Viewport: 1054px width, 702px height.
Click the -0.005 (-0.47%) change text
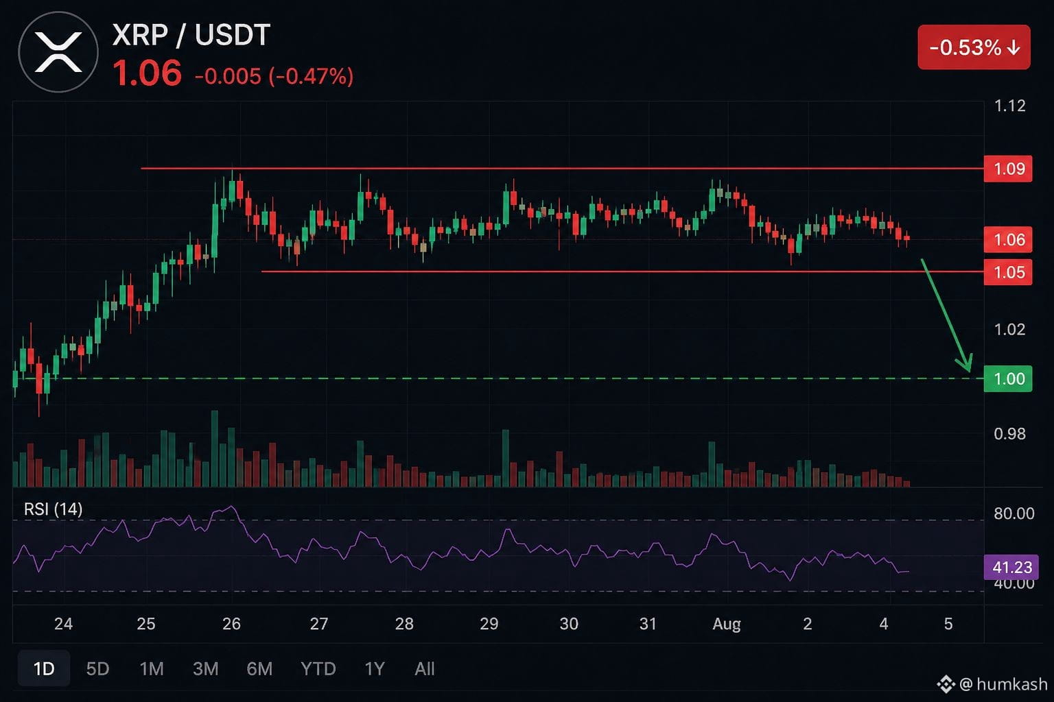coord(274,76)
